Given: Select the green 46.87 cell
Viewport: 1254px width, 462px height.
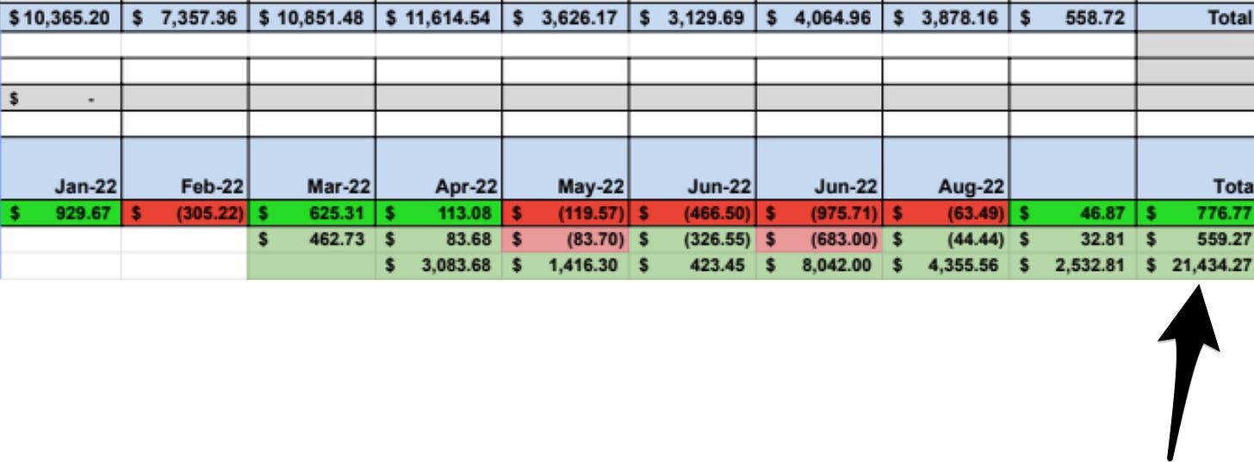Looking at the screenshot, I should (x=1074, y=213).
